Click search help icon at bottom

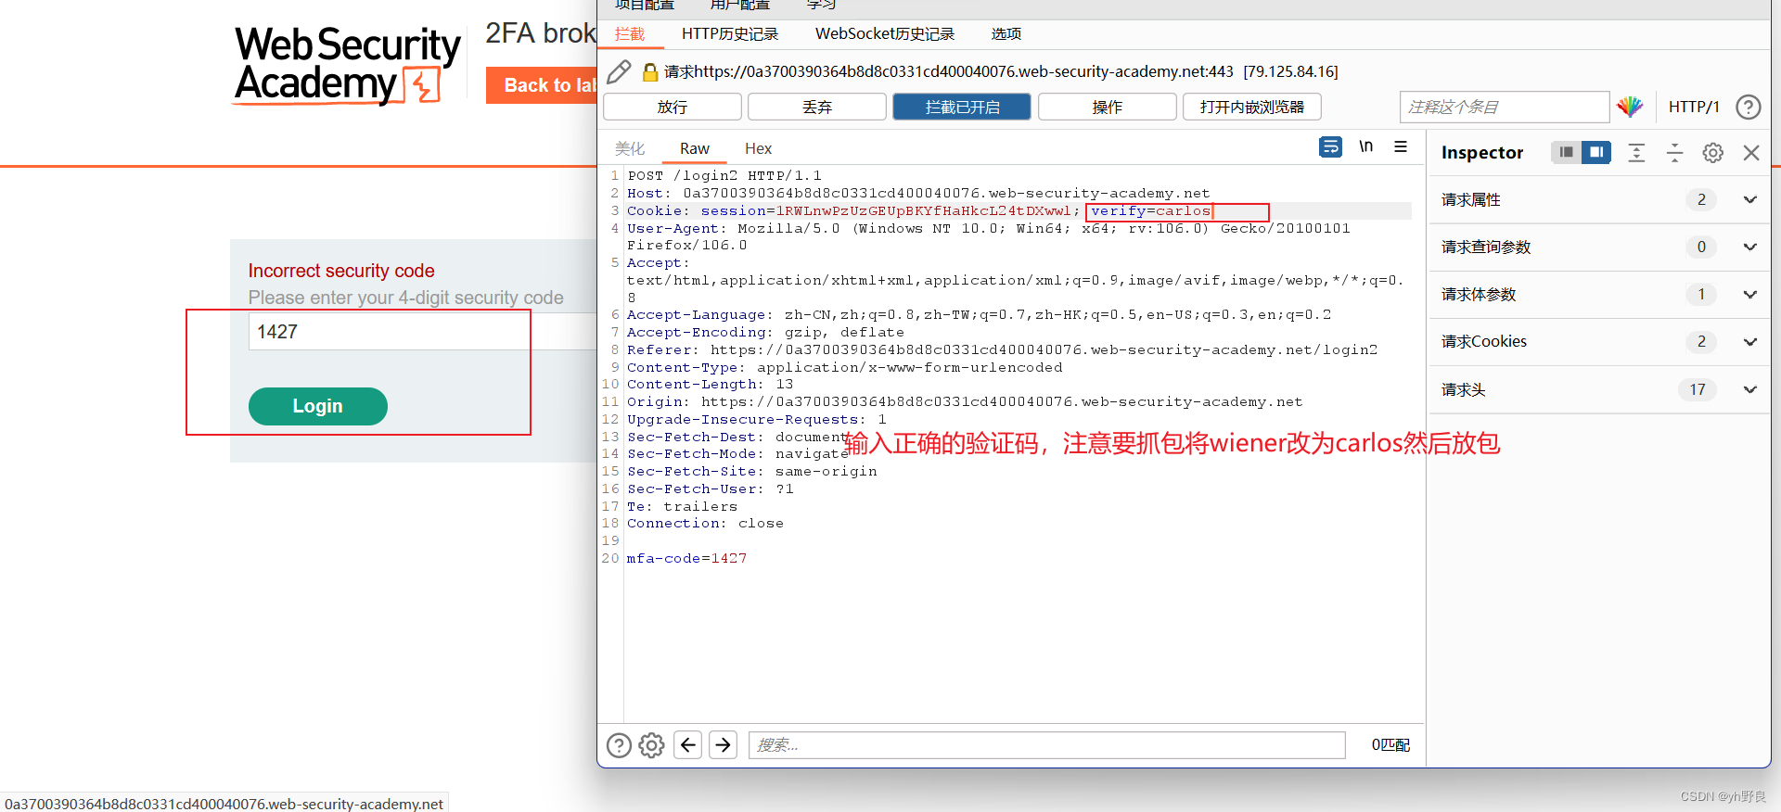[x=619, y=745]
